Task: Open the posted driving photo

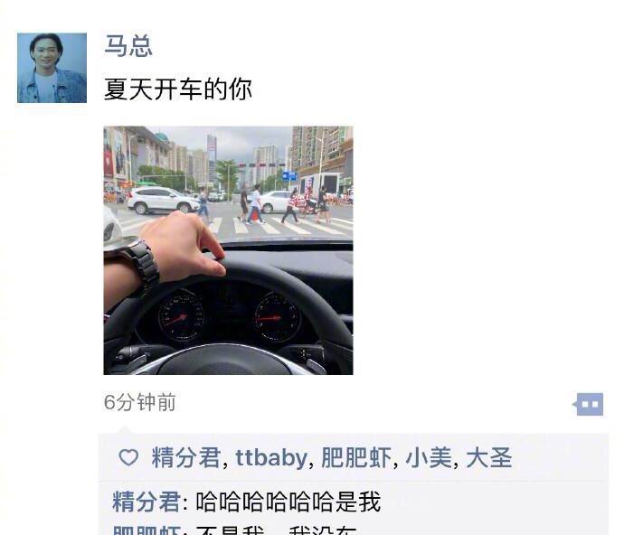Action: [228, 250]
